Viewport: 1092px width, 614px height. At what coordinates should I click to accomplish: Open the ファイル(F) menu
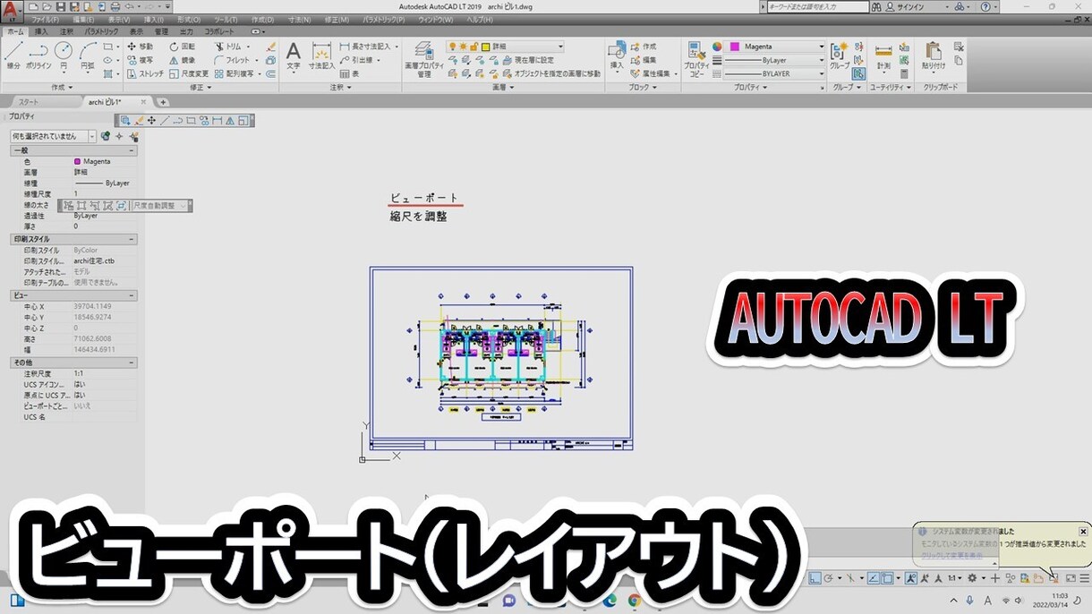click(x=46, y=19)
